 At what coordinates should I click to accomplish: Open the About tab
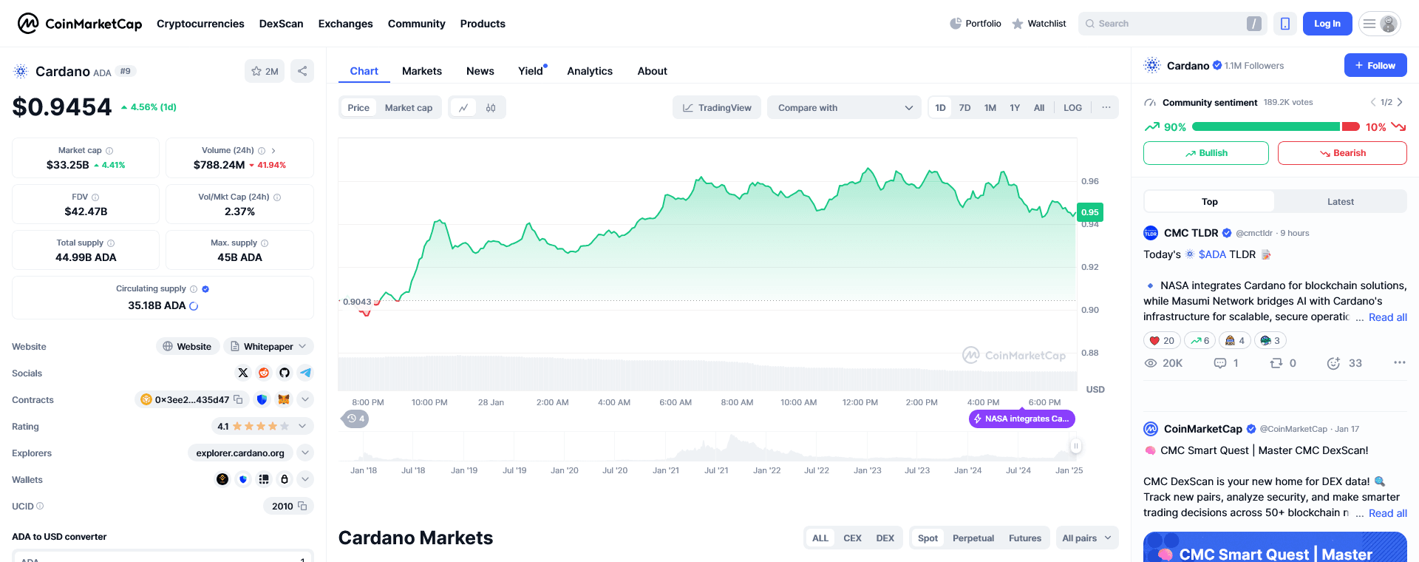[653, 71]
